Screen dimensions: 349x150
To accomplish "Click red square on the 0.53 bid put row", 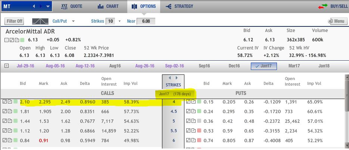I will [199, 131].
